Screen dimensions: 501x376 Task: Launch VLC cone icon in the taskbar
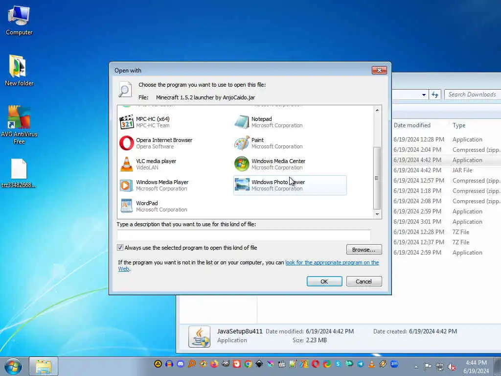pos(372,364)
